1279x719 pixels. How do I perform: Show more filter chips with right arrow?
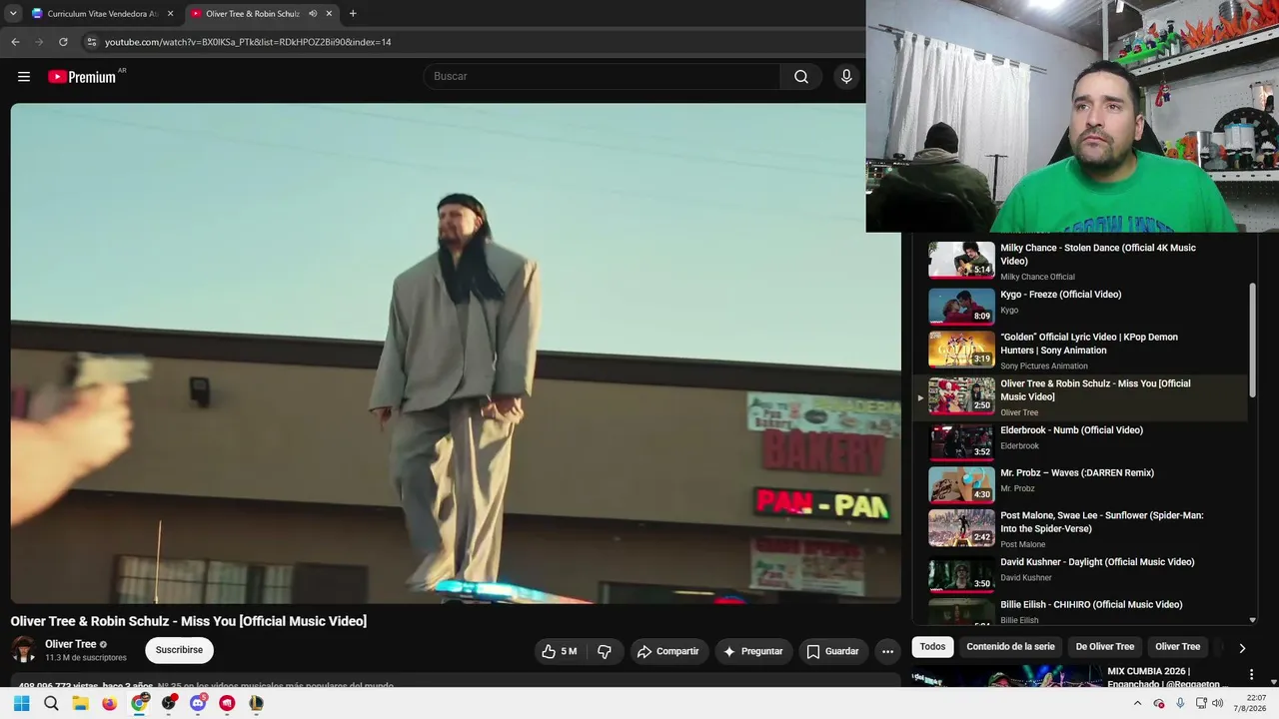pyautogui.click(x=1242, y=647)
